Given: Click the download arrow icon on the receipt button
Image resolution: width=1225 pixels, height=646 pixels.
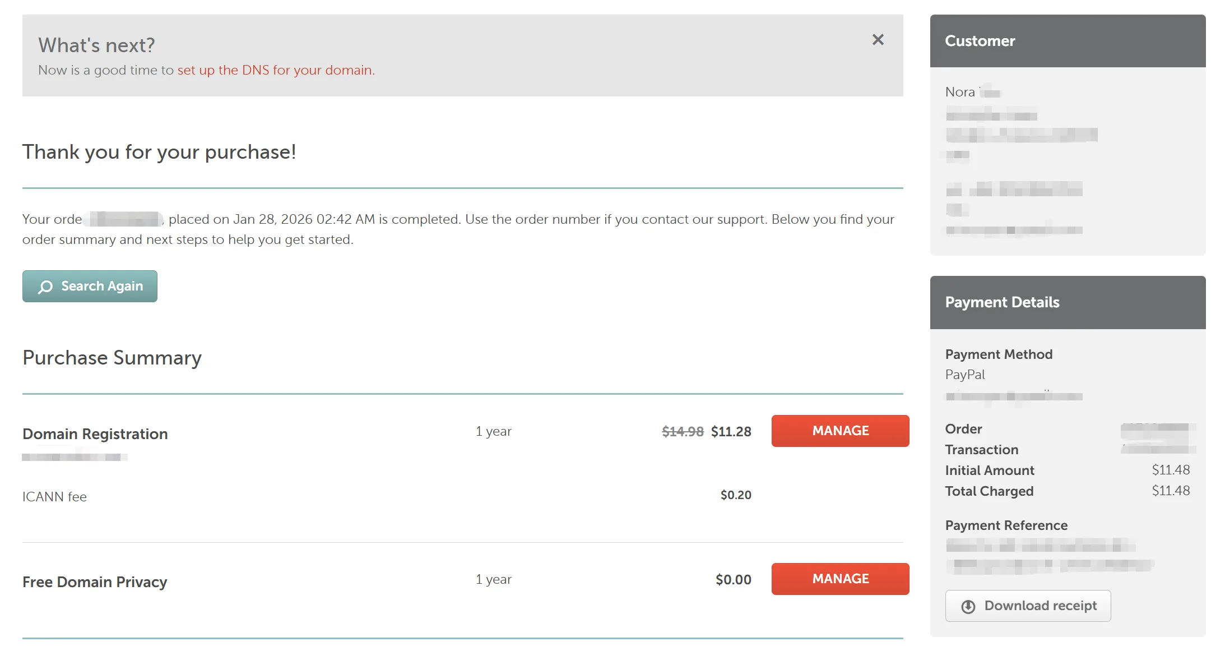Looking at the screenshot, I should [x=968, y=606].
